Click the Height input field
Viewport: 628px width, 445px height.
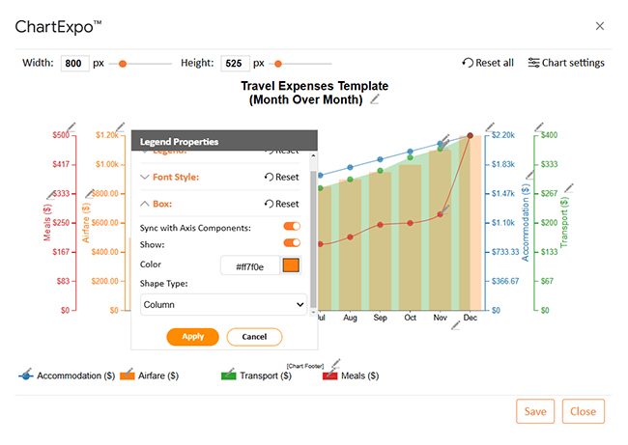pyautogui.click(x=235, y=64)
